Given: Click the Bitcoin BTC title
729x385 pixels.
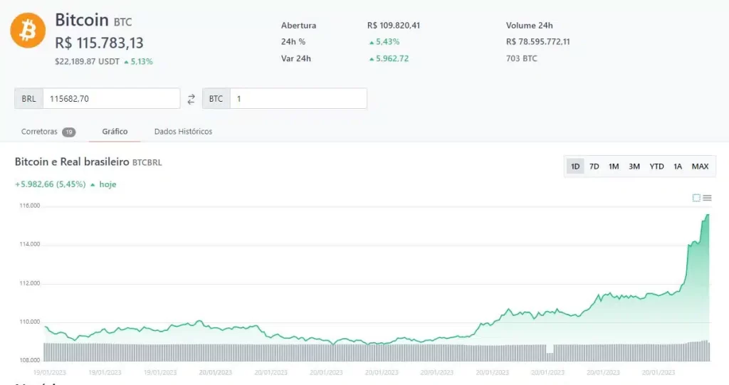Looking at the screenshot, I should pyautogui.click(x=93, y=21).
